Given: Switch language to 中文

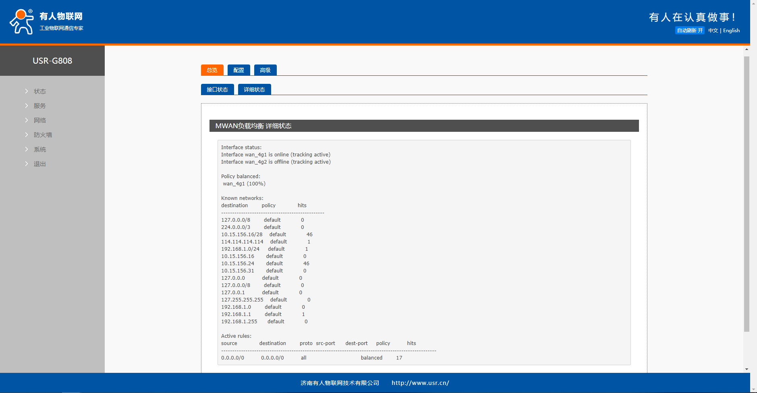Looking at the screenshot, I should coord(713,31).
